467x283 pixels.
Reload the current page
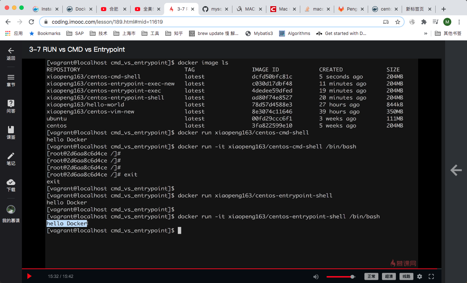click(x=31, y=22)
